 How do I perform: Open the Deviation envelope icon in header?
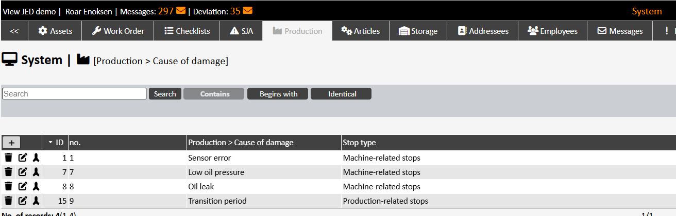point(248,11)
